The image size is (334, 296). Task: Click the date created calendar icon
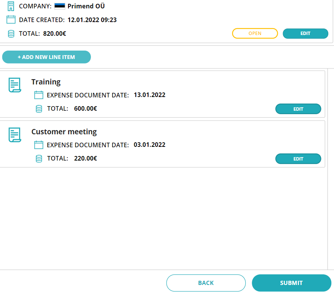coord(11,19)
